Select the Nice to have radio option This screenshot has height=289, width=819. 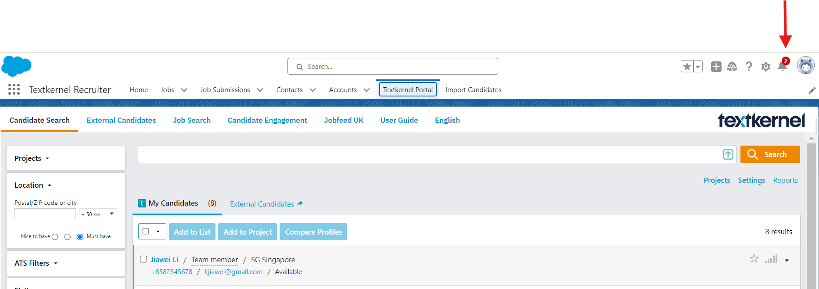(x=55, y=237)
